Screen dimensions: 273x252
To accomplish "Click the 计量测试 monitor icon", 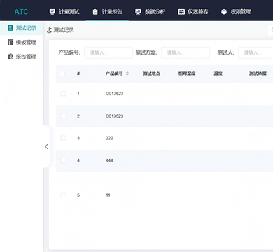I will [x=52, y=12].
